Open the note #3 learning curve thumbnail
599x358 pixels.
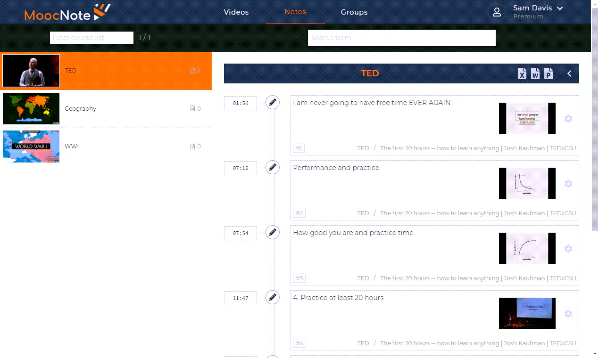[x=527, y=248]
